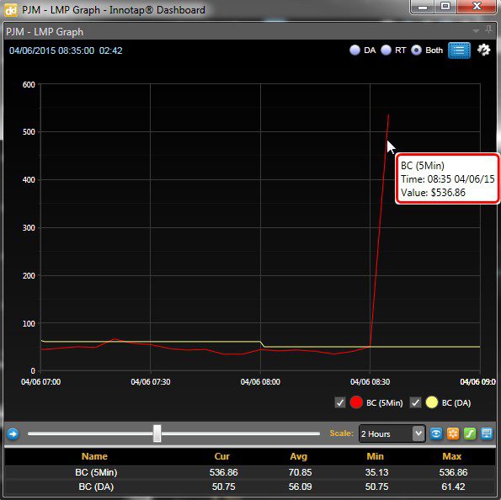Click the Cur column header
The height and width of the screenshot is (500, 501).
(221, 456)
